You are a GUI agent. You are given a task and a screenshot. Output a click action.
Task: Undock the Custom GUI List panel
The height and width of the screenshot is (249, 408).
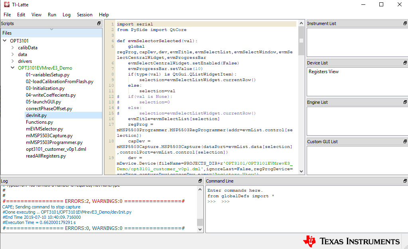pos(405,142)
